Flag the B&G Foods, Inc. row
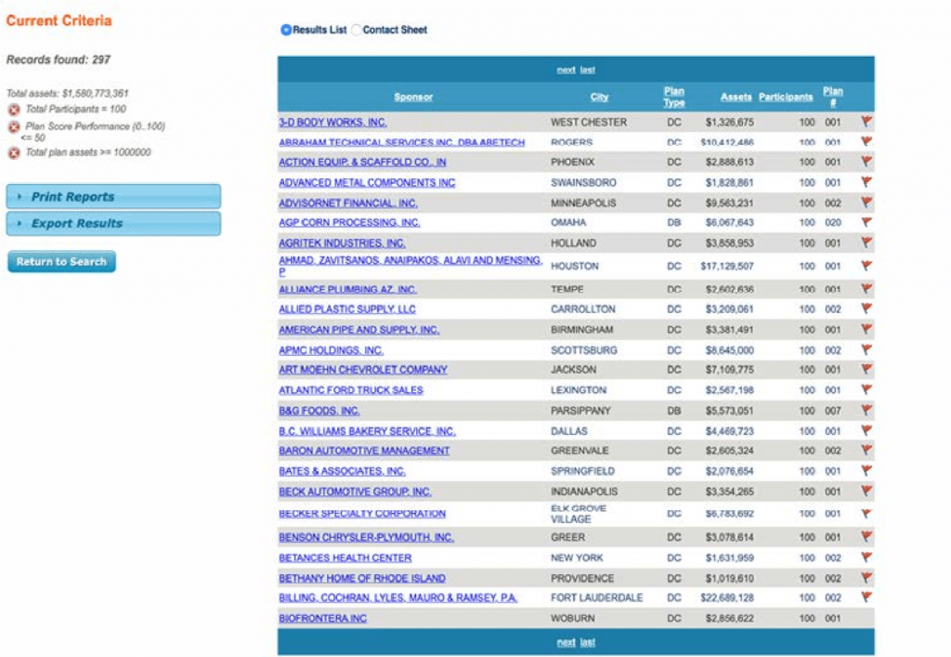The width and height of the screenshot is (951, 657). (866, 411)
